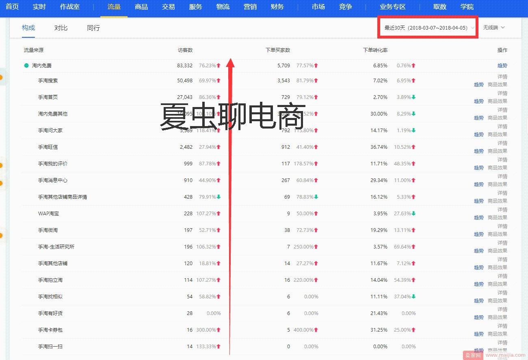This screenshot has width=528, height=360.
Task: Open 趋势 for 手淘其他店铺商品详情 row
Action: [479, 201]
